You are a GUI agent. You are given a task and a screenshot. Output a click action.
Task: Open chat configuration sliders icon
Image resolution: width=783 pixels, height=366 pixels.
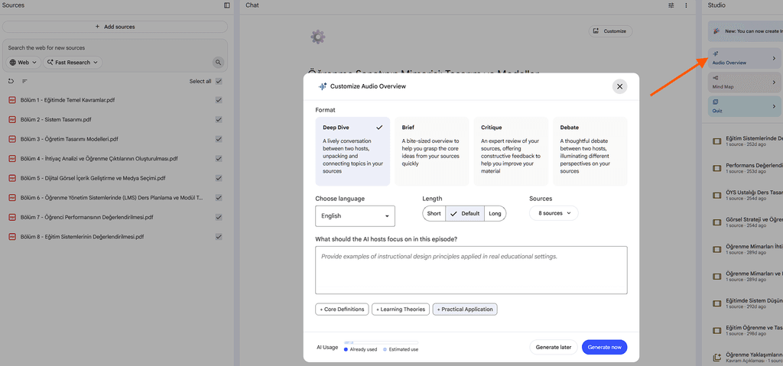click(x=671, y=5)
